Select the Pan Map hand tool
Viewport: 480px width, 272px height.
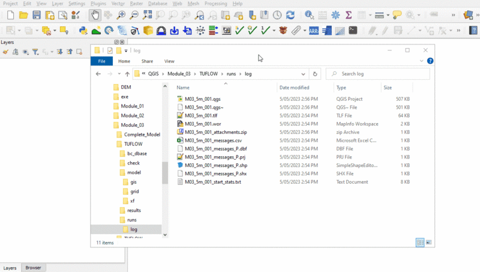(95, 14)
